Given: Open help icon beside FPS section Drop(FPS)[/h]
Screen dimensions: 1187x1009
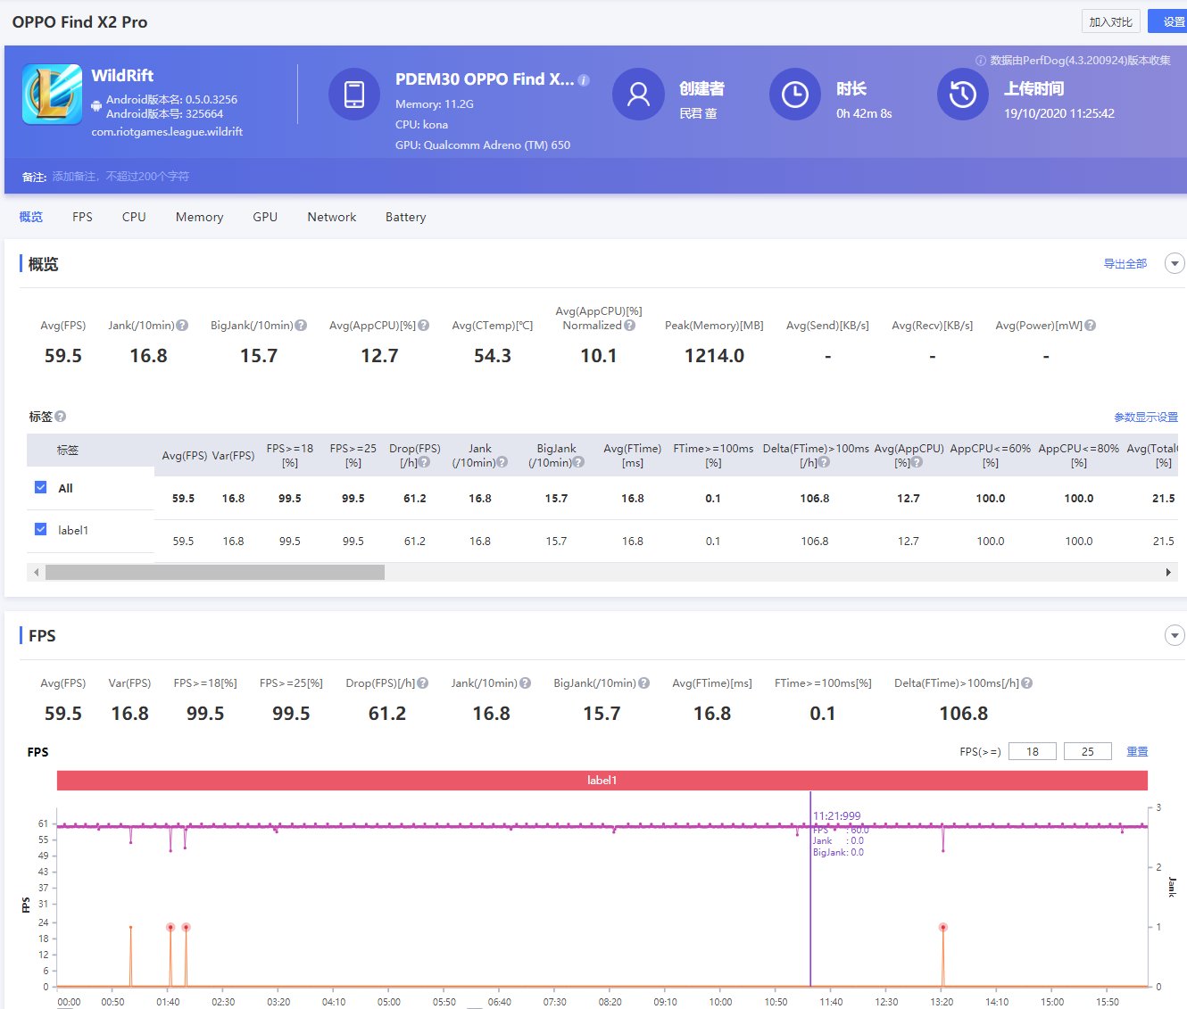Looking at the screenshot, I should click(x=423, y=683).
